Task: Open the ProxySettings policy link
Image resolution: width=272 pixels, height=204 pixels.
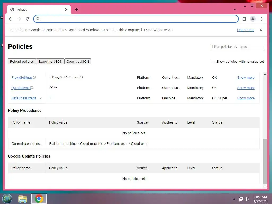Action: pyautogui.click(x=22, y=77)
